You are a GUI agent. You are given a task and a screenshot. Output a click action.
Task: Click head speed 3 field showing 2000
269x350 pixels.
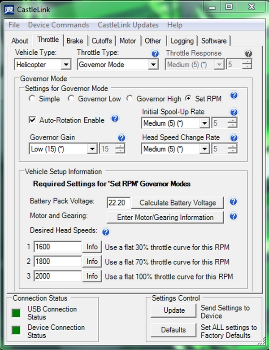pos(57,276)
